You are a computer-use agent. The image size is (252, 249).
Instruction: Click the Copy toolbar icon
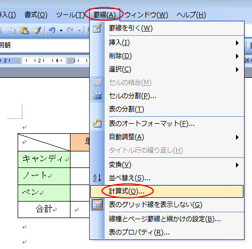pos(12,30)
